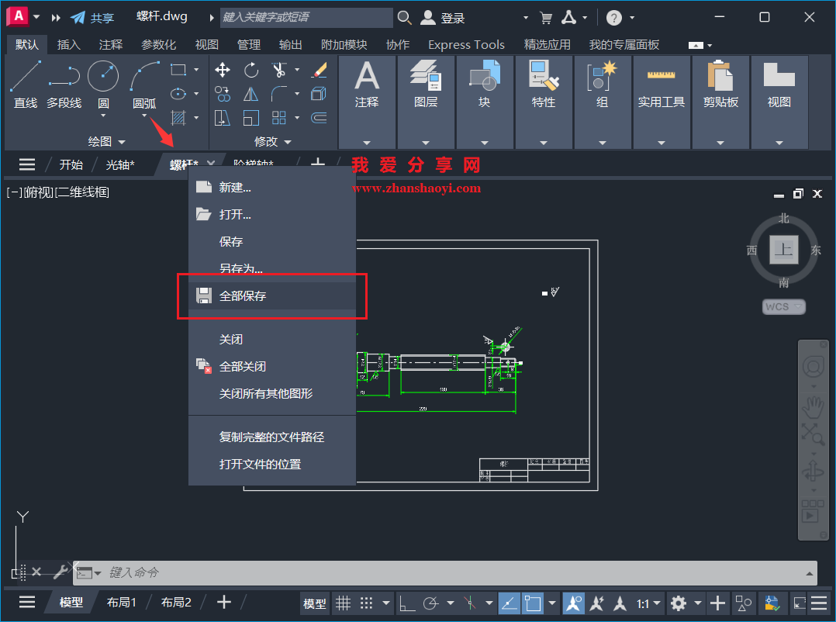Click 上 on the ViewCube
The height and width of the screenshot is (622, 836).
pos(783,250)
